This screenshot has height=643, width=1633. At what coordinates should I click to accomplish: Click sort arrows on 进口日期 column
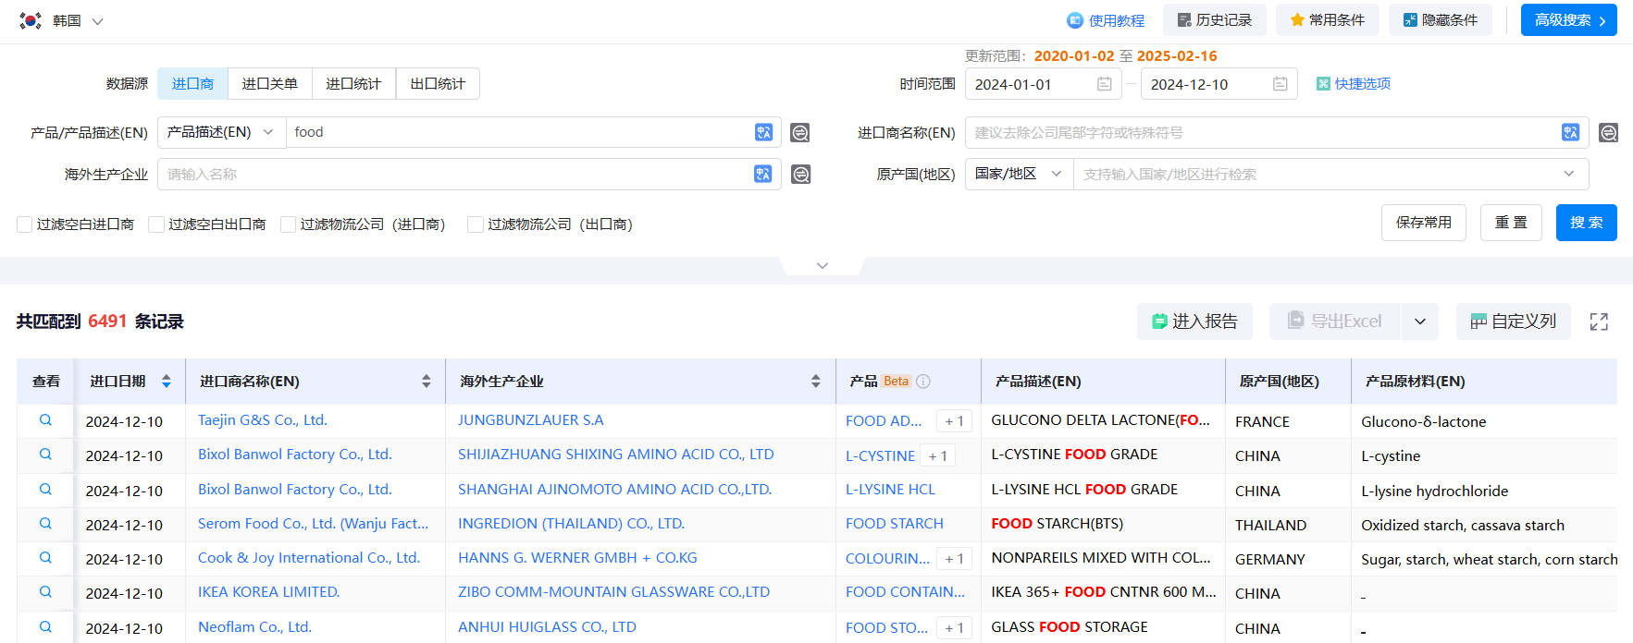coord(167,381)
